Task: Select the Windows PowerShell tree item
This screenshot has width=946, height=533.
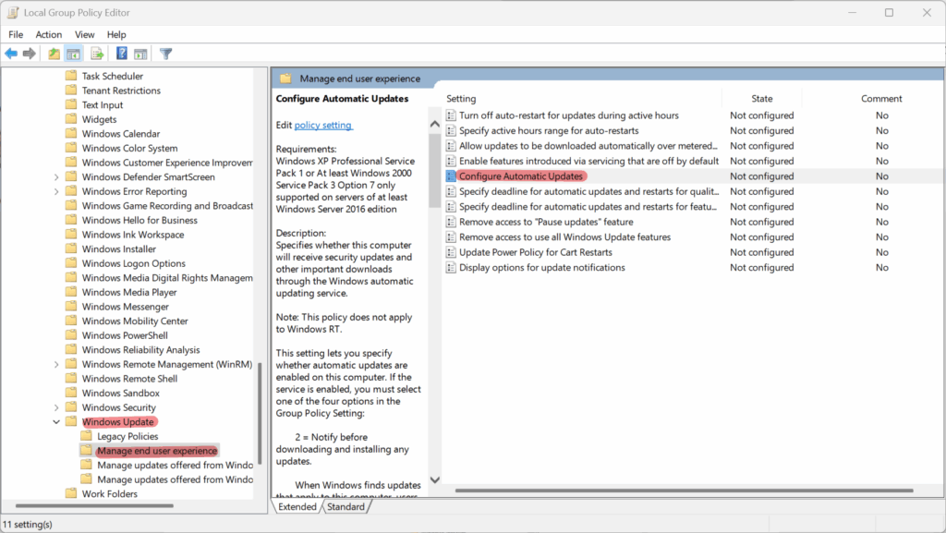Action: (x=125, y=335)
